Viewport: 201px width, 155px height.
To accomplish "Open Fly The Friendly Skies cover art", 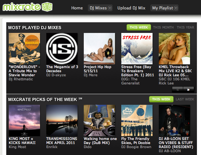I will point(137,120).
